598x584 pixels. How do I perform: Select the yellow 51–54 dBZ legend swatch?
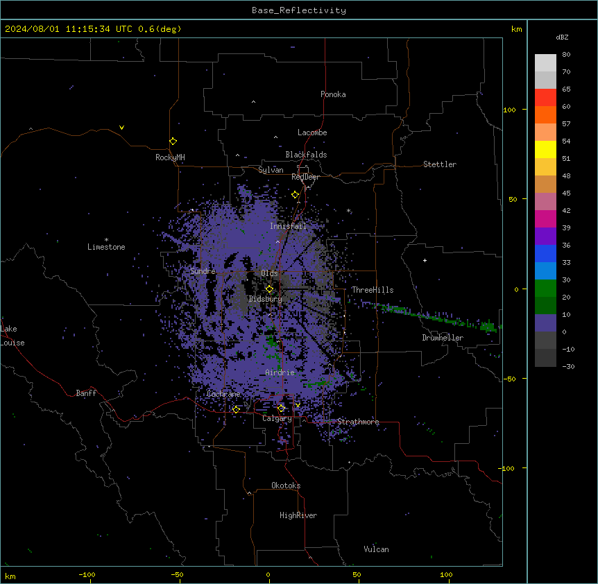(545, 149)
